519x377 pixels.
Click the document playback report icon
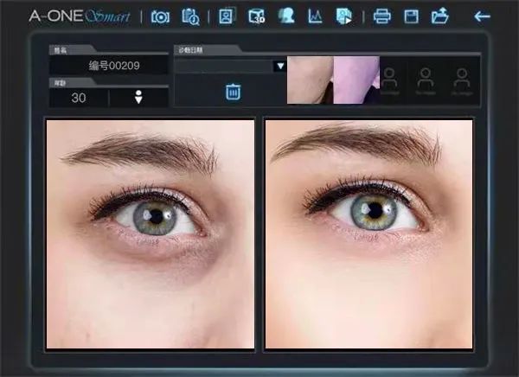pos(343,16)
